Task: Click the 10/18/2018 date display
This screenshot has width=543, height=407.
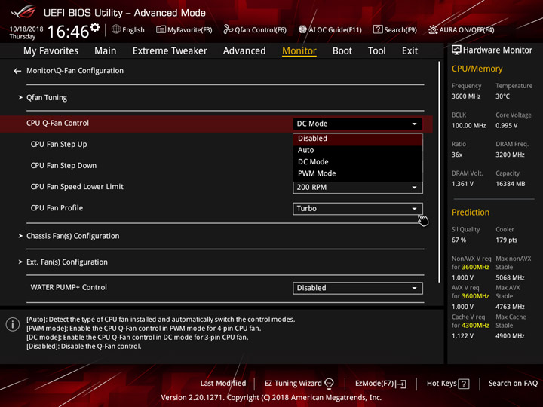Action: [x=26, y=29]
